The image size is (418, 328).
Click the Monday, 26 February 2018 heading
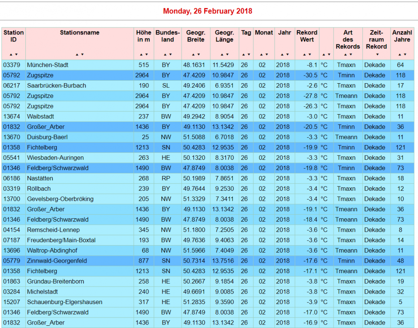[x=208, y=11]
